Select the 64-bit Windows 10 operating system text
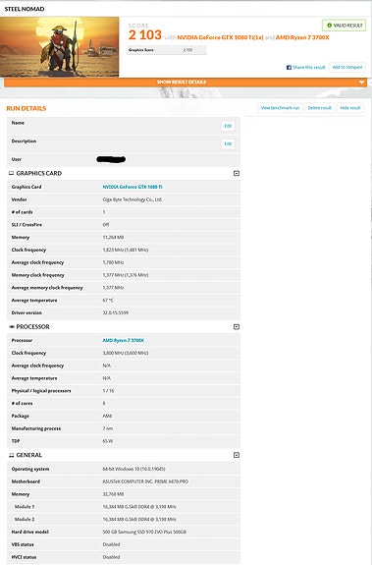Viewport: 372px width, 565px height. [133, 469]
